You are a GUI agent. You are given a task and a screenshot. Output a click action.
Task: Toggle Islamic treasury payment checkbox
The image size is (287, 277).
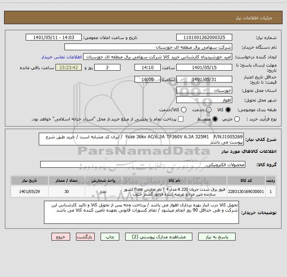(x=181, y=119)
